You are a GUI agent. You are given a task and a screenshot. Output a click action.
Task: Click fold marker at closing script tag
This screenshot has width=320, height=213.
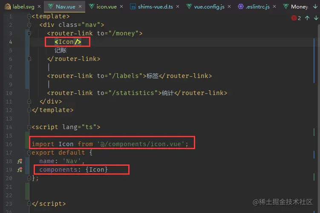point(29,204)
